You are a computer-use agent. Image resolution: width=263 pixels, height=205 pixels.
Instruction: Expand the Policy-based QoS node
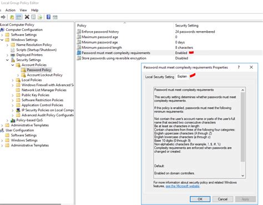tap(7, 120)
